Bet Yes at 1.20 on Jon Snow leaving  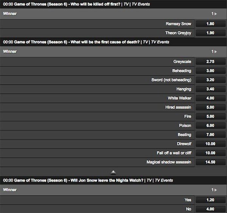click(210, 200)
